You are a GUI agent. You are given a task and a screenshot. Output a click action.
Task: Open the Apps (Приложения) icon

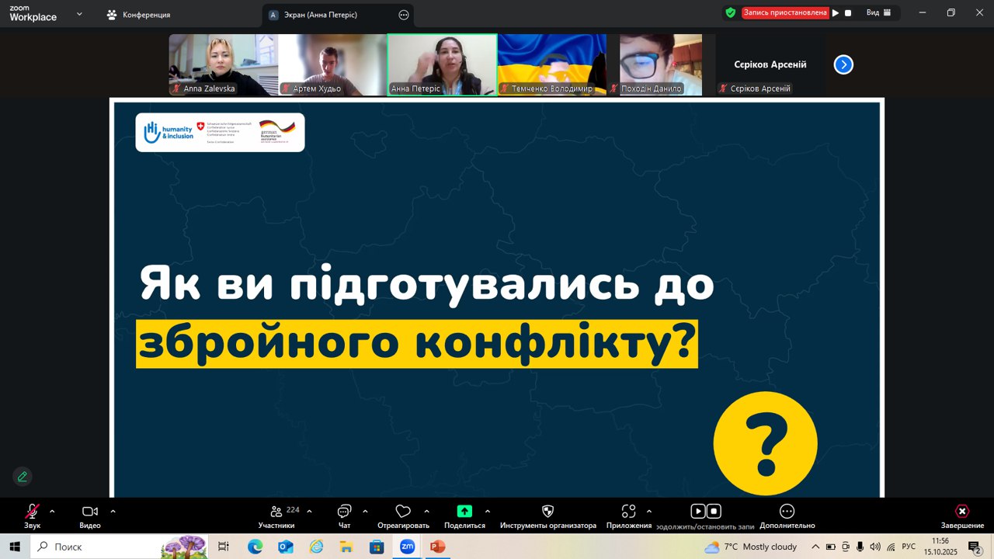[x=628, y=512]
